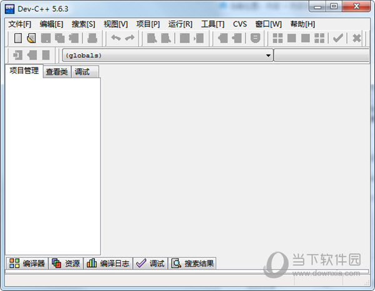
Task: Click the Open file folder icon
Action: 31,38
